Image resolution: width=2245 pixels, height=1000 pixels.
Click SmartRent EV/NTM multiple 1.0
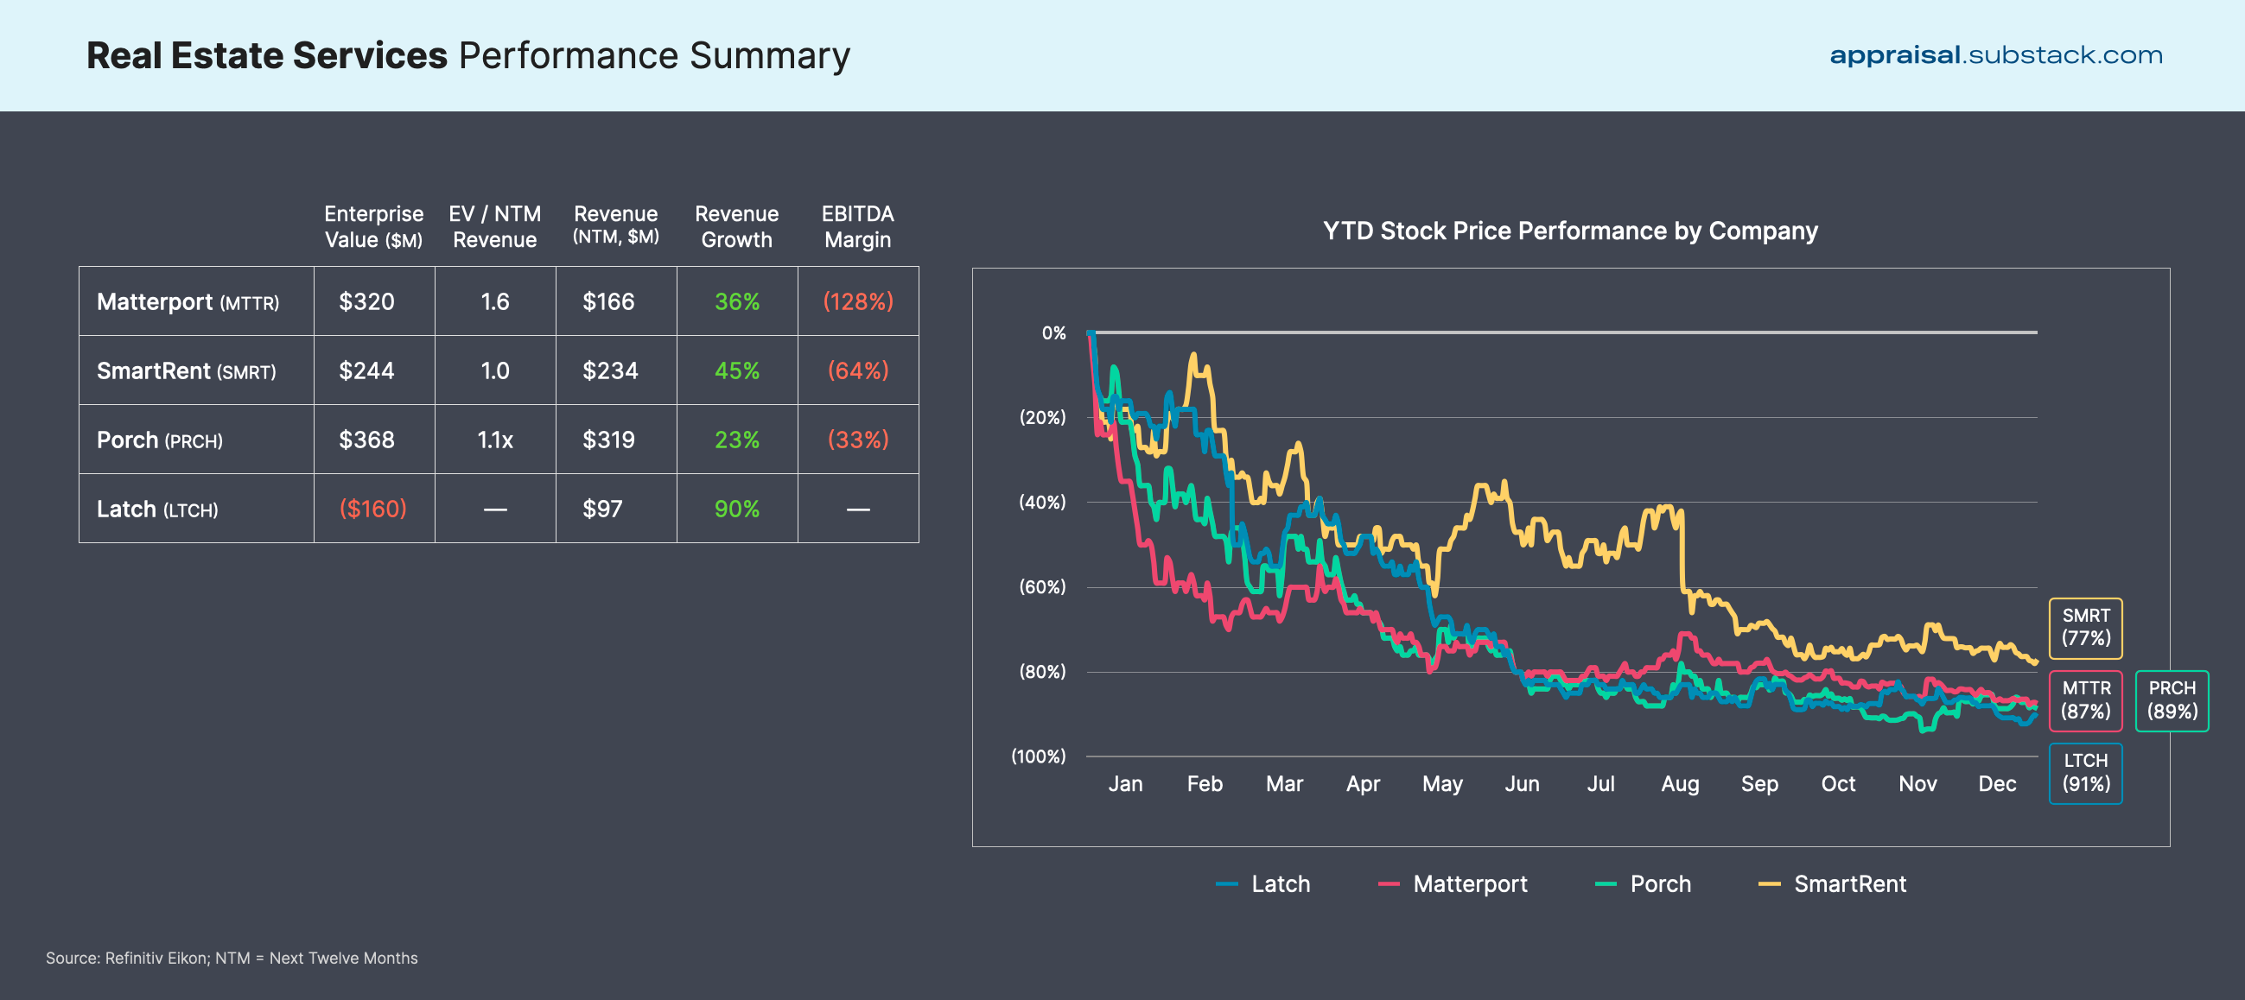(x=495, y=371)
